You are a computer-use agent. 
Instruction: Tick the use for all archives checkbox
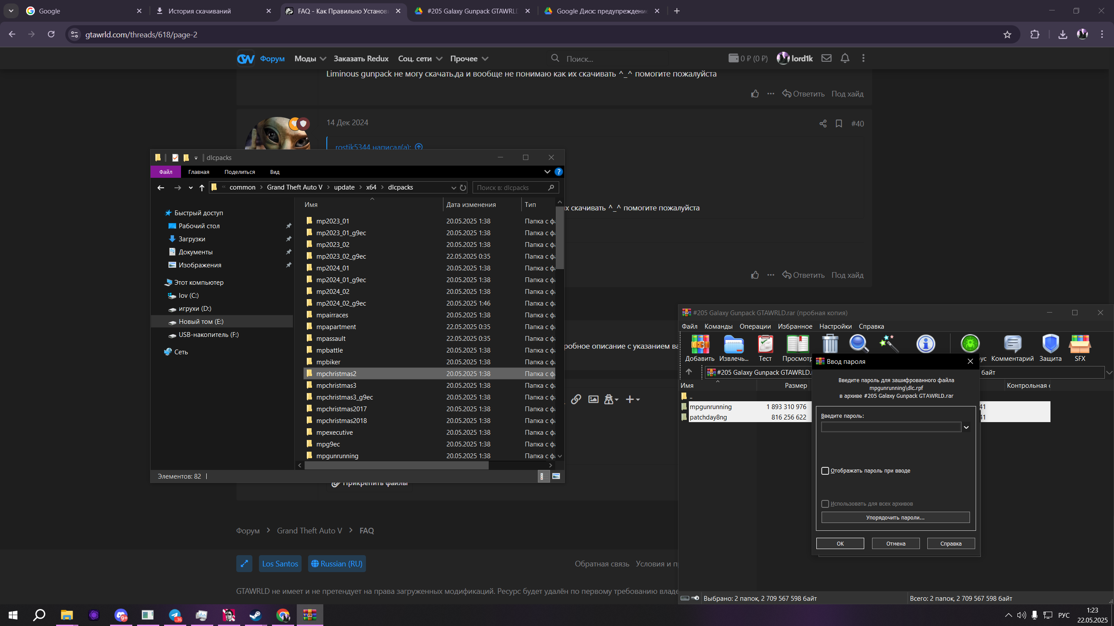pos(825,504)
